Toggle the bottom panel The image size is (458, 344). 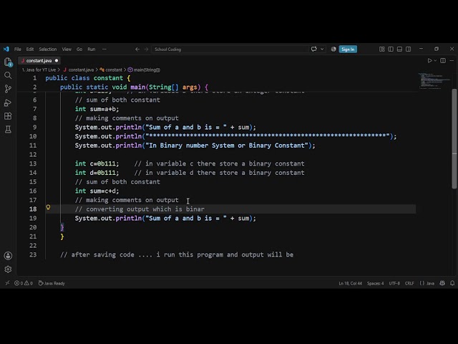(399, 49)
